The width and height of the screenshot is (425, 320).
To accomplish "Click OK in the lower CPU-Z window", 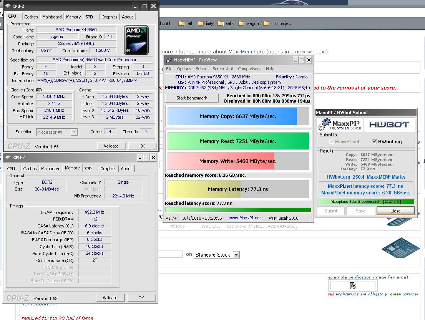I will pyautogui.click(x=141, y=297).
